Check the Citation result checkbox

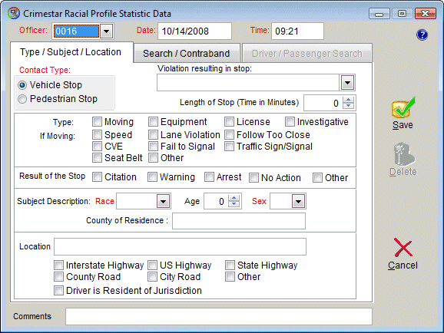tap(97, 177)
